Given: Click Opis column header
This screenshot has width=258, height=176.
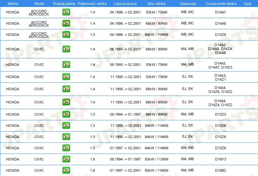Looking at the screenshot, I should click(247, 4).
